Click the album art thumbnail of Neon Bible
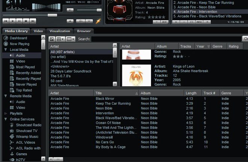This screenshot has width=248, height=162. (x=119, y=10)
